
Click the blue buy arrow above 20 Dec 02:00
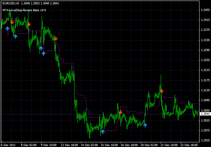[x=145, y=125]
